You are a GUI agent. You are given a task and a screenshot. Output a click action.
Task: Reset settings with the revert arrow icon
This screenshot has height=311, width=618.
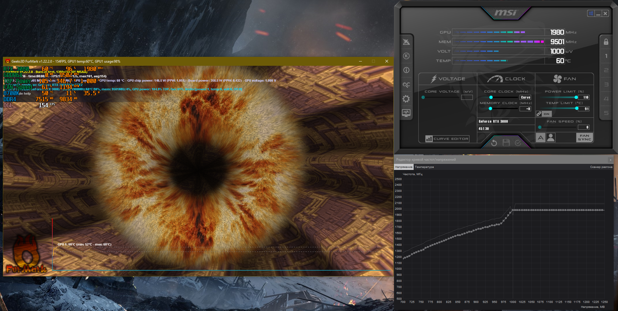click(x=494, y=143)
